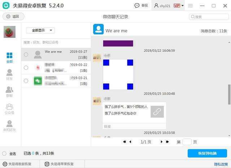Select the 好友 friends sidebar tab
The height and width of the screenshot is (168, 231).
click(x=9, y=75)
